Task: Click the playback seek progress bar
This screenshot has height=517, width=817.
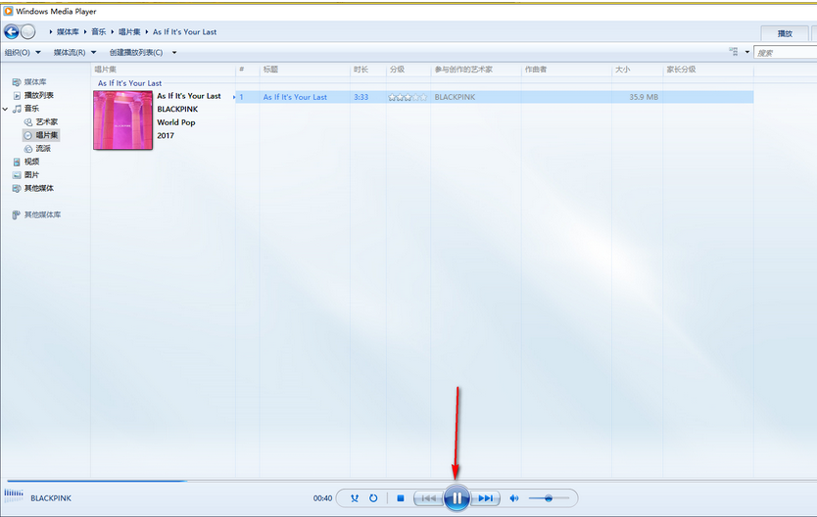Action: [408, 481]
